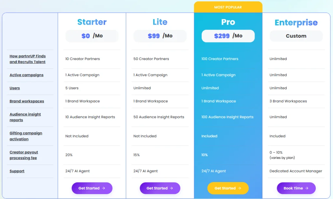Click Book Time for Enterprise plan

tap(296, 188)
